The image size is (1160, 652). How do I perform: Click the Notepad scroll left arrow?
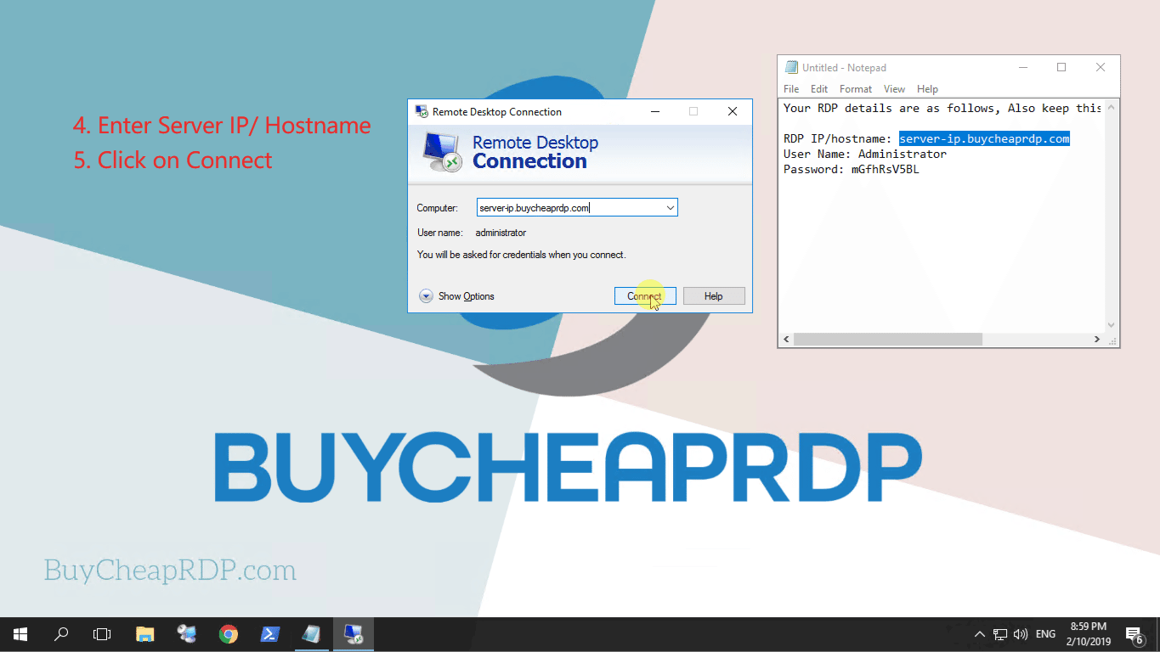(786, 339)
